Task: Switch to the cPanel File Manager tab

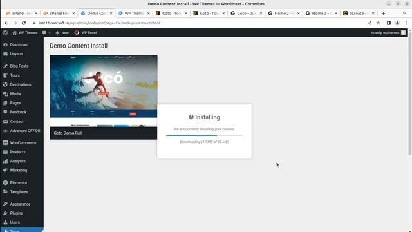Action: coord(59,13)
